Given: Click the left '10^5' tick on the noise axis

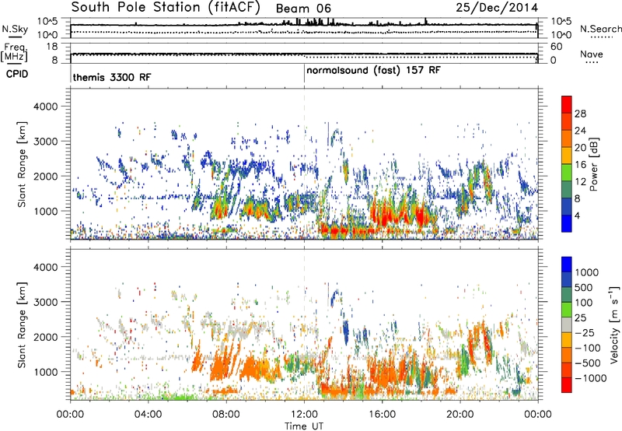Looking at the screenshot, I should [x=47, y=22].
